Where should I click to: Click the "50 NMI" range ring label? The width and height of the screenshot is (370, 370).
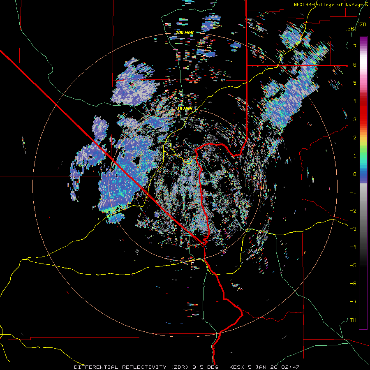point(185,109)
